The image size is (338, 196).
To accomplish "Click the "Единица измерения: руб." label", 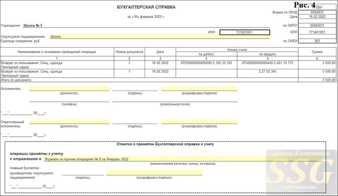I will 20,41.
